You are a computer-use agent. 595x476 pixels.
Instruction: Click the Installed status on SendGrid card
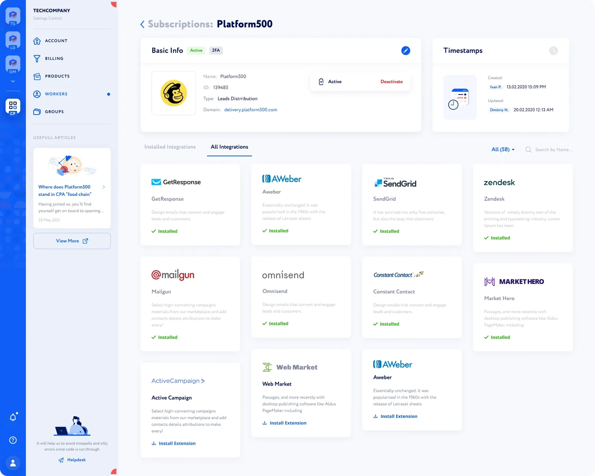(386, 231)
